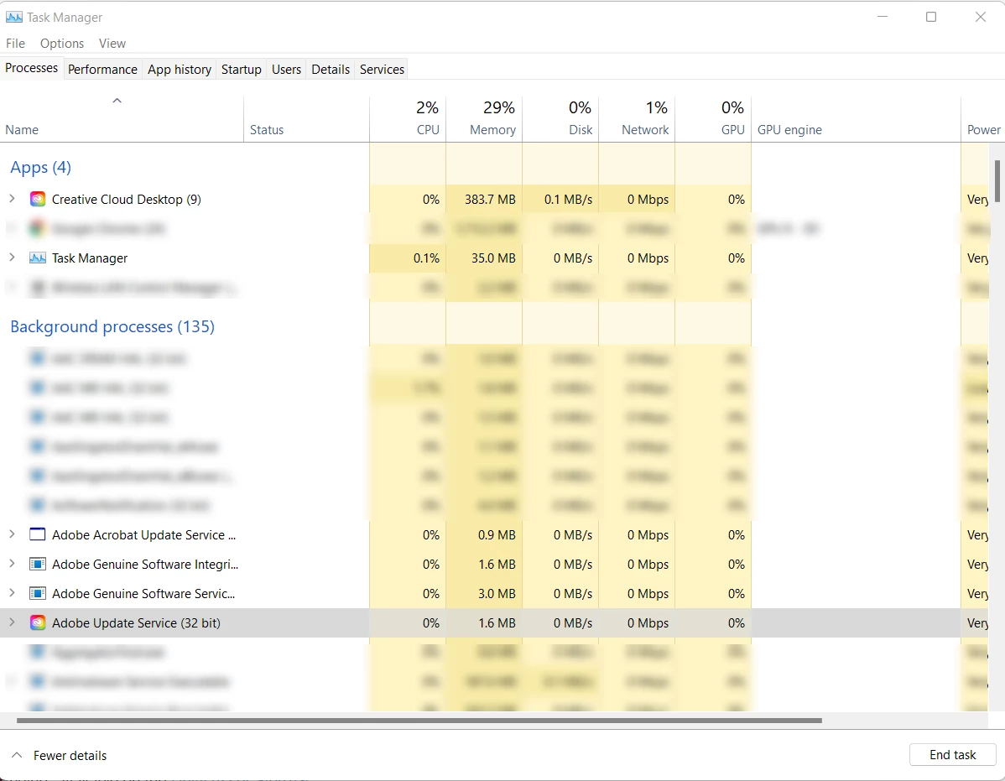This screenshot has height=781, width=1005.
Task: Open the View menu
Action: coord(112,44)
